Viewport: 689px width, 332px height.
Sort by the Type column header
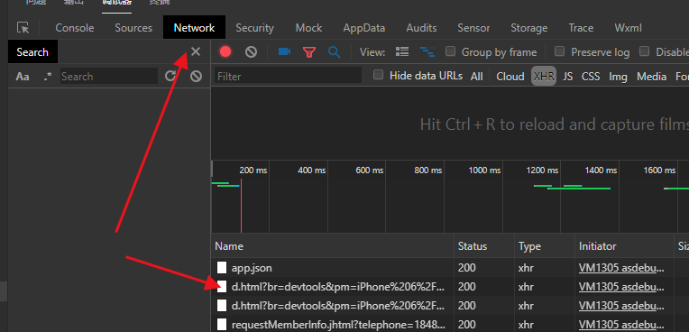(x=545, y=245)
